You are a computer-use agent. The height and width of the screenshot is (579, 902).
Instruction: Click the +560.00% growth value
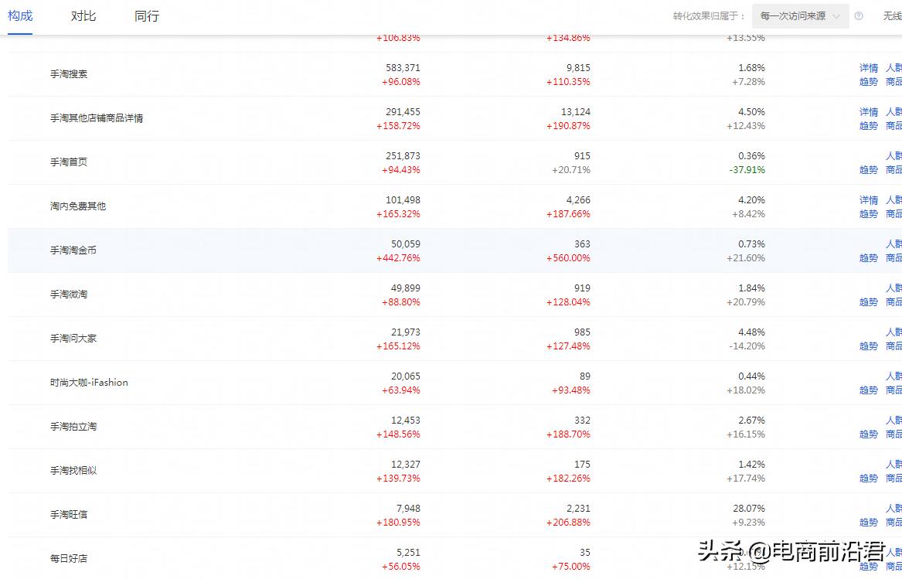tap(568, 258)
